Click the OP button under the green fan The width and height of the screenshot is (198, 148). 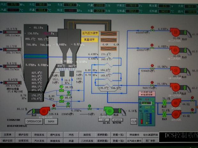104,120
